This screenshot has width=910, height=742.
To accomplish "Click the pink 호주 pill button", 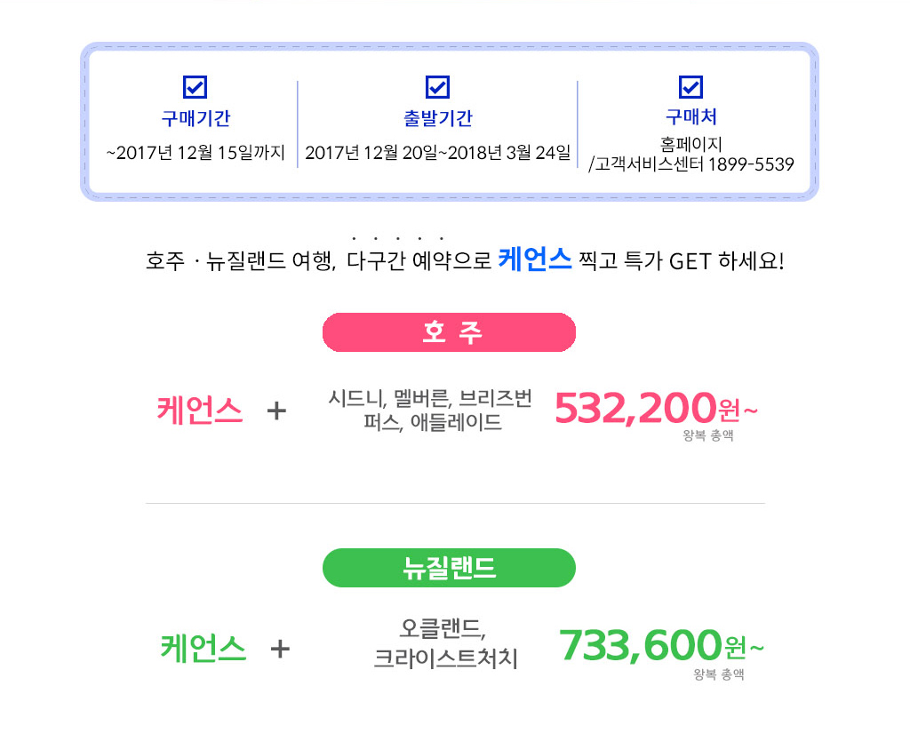I will tap(449, 332).
